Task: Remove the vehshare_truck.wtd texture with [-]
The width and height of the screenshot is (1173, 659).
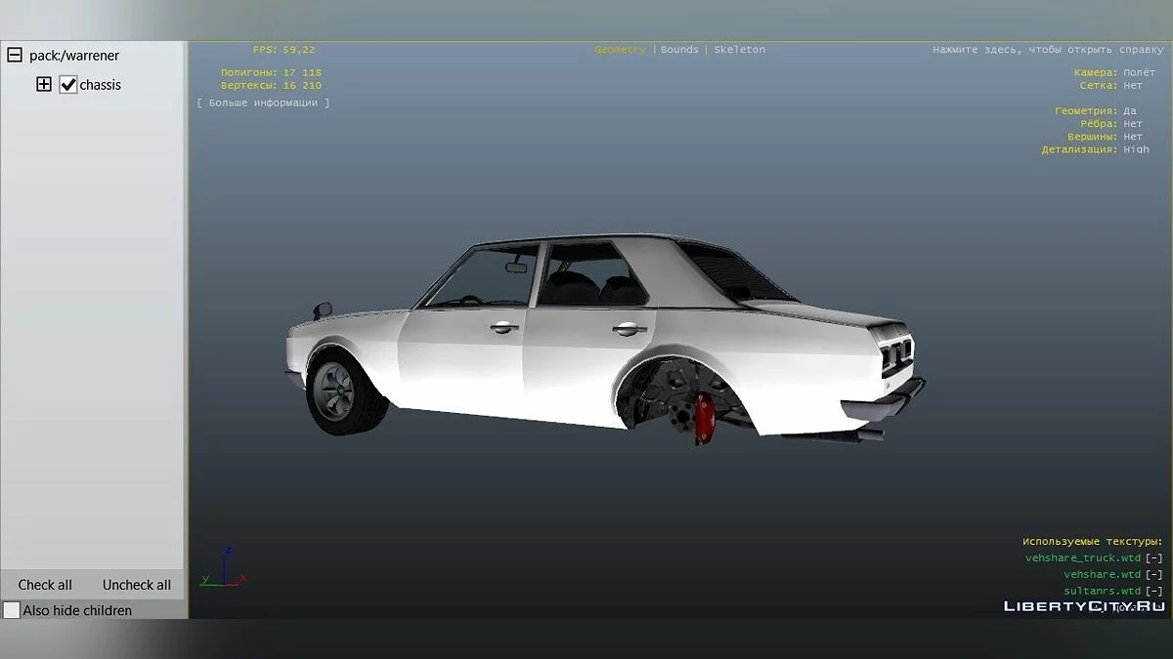Action: click(x=1154, y=558)
